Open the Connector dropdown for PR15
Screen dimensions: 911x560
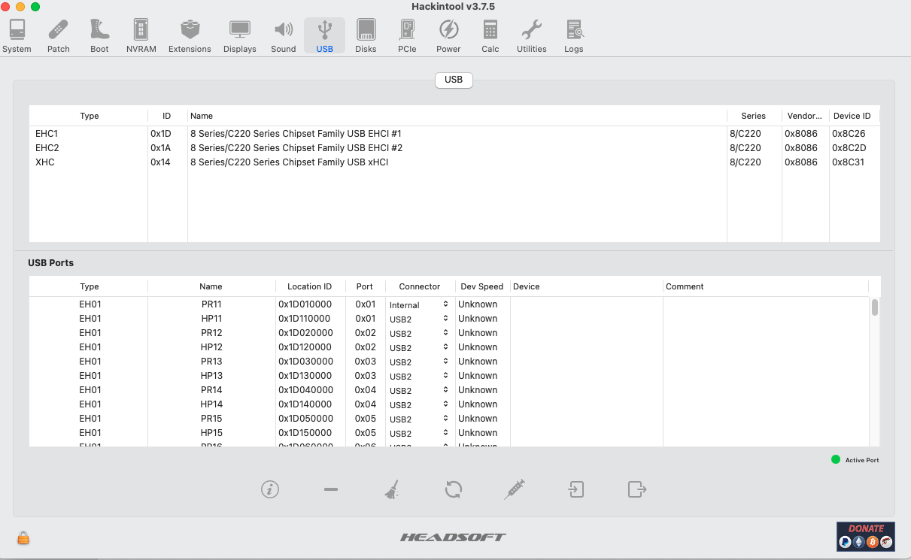pos(419,419)
